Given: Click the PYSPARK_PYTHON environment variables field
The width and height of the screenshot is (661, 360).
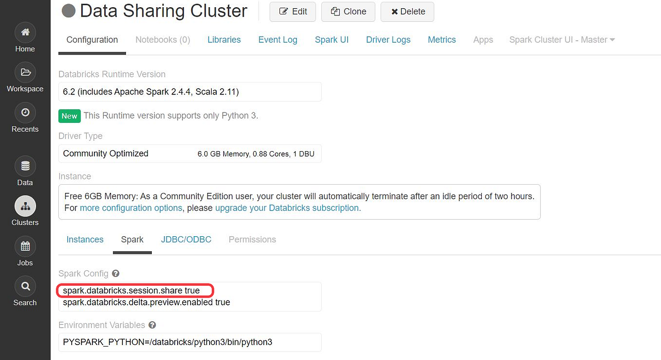Looking at the screenshot, I should click(x=190, y=342).
